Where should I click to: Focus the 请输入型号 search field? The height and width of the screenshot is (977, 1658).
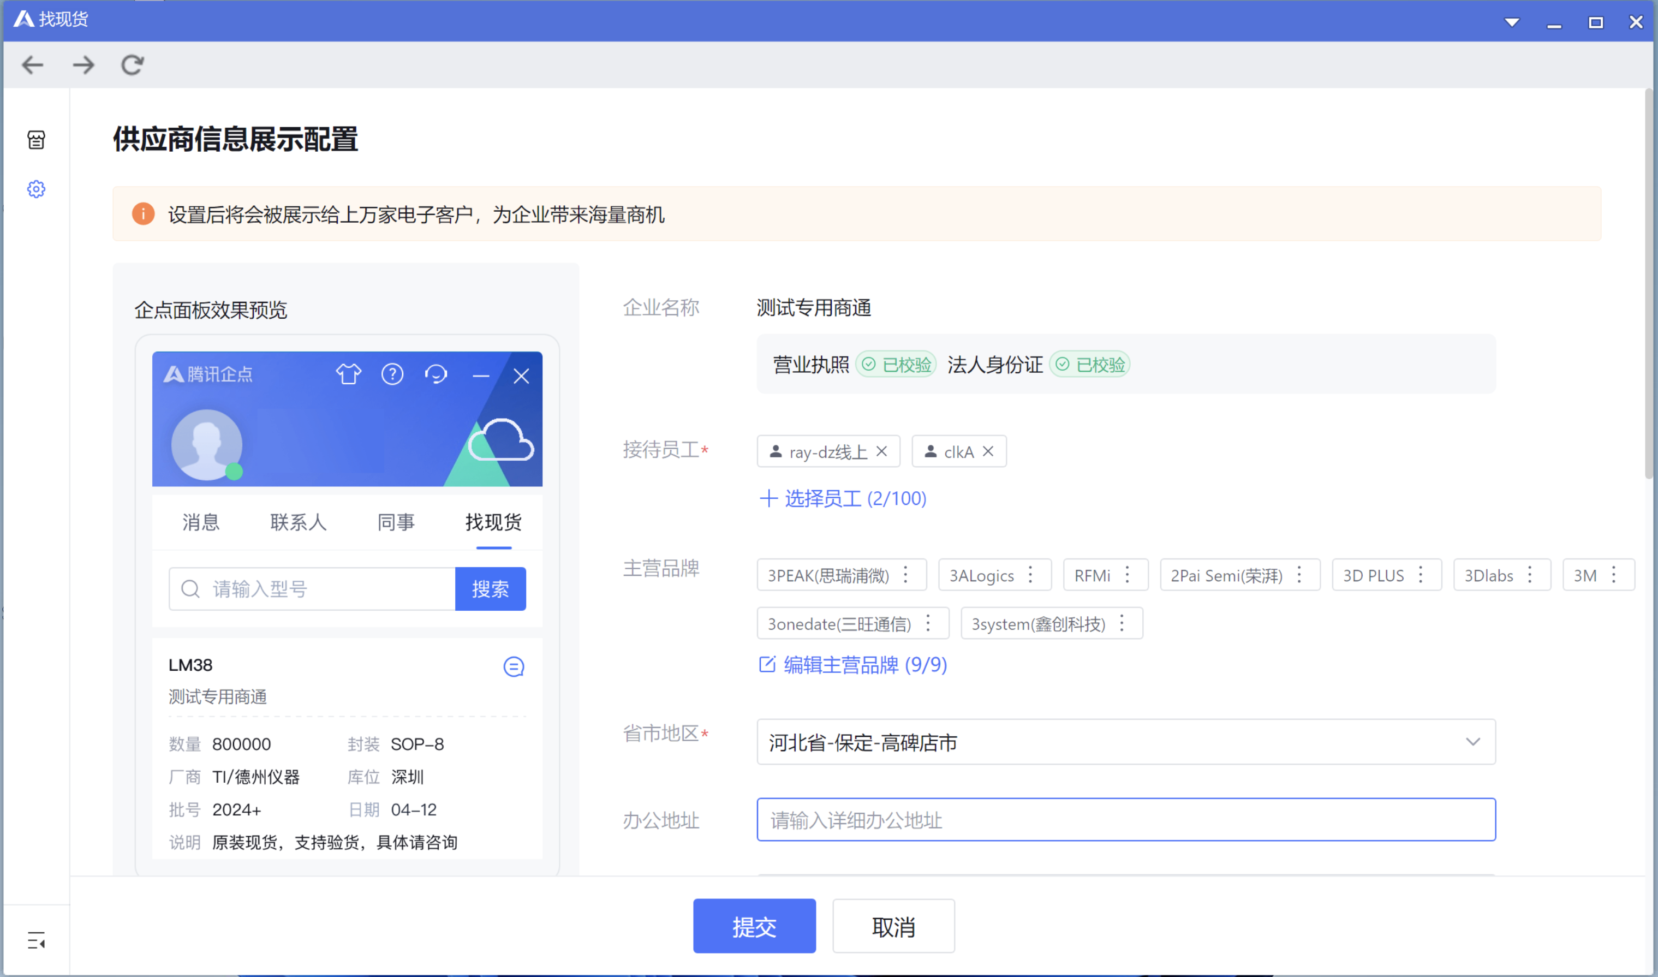312,588
